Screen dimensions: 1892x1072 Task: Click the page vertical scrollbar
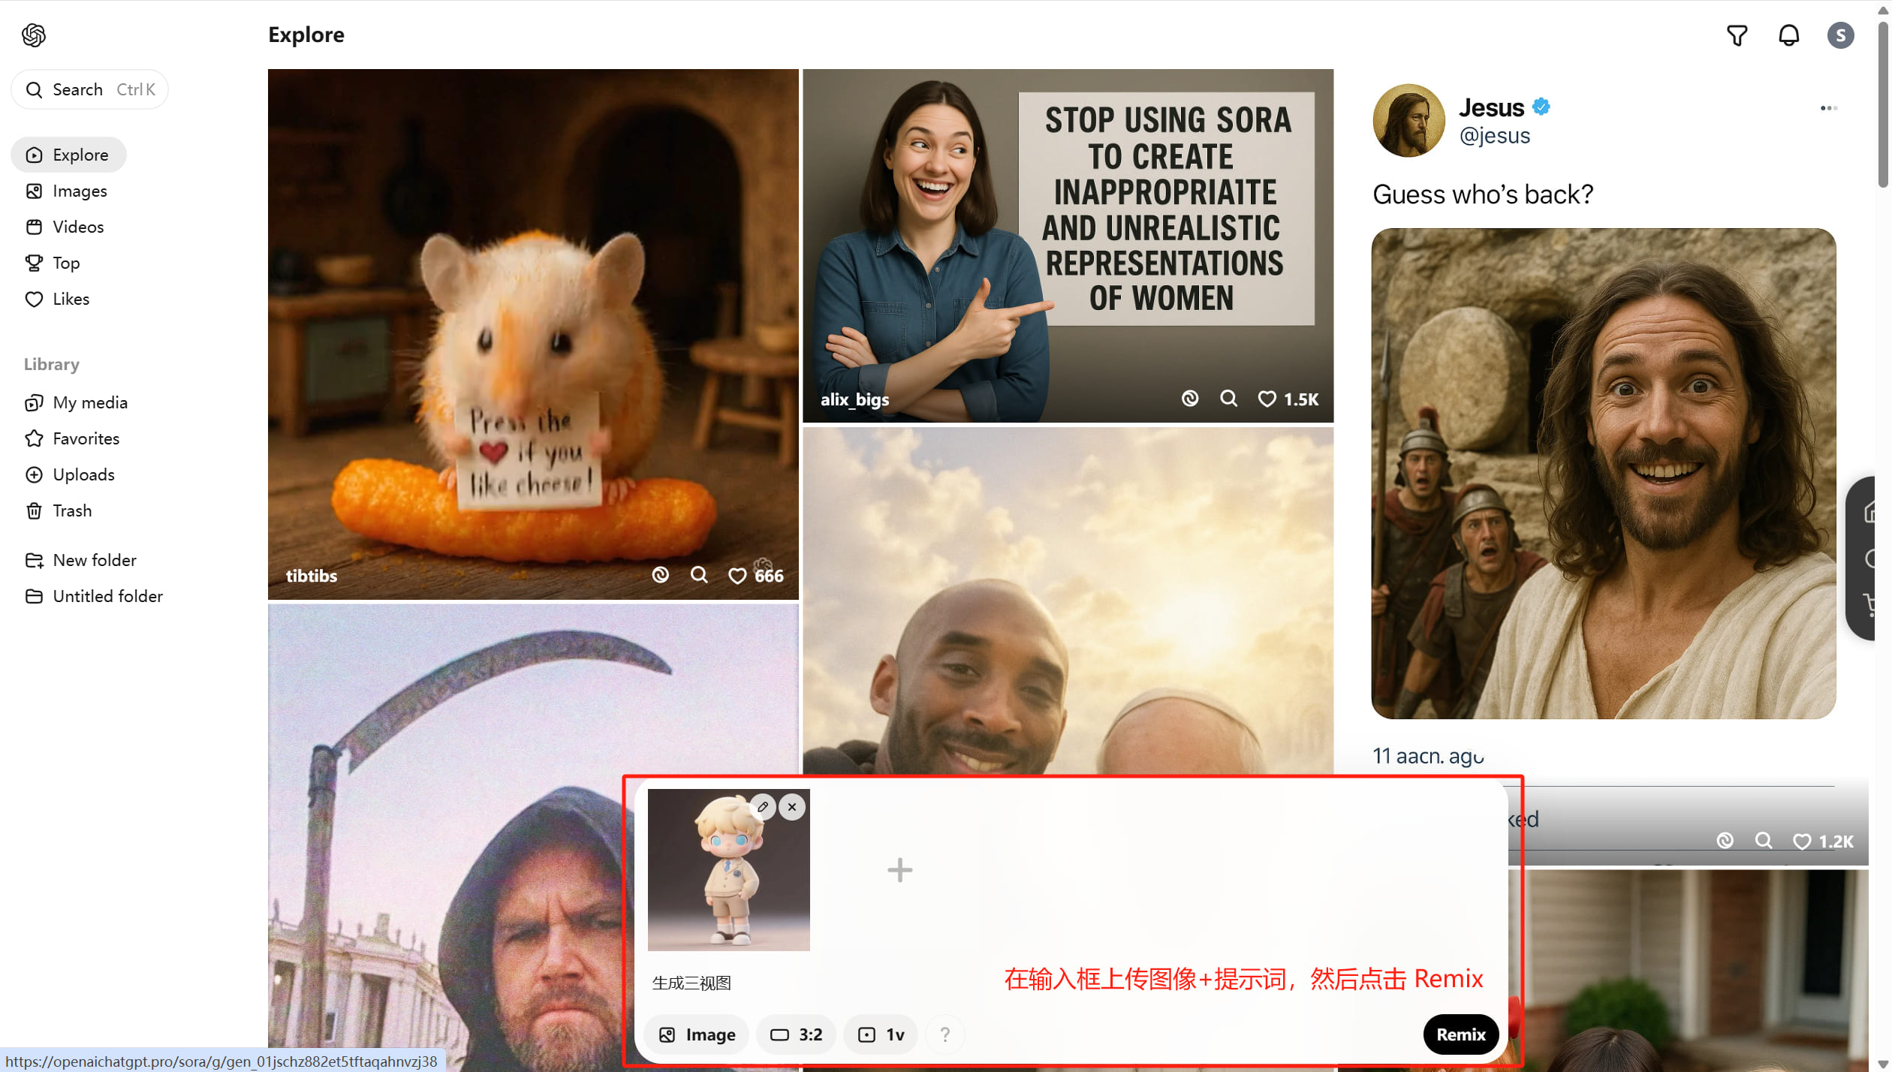coord(1883,105)
